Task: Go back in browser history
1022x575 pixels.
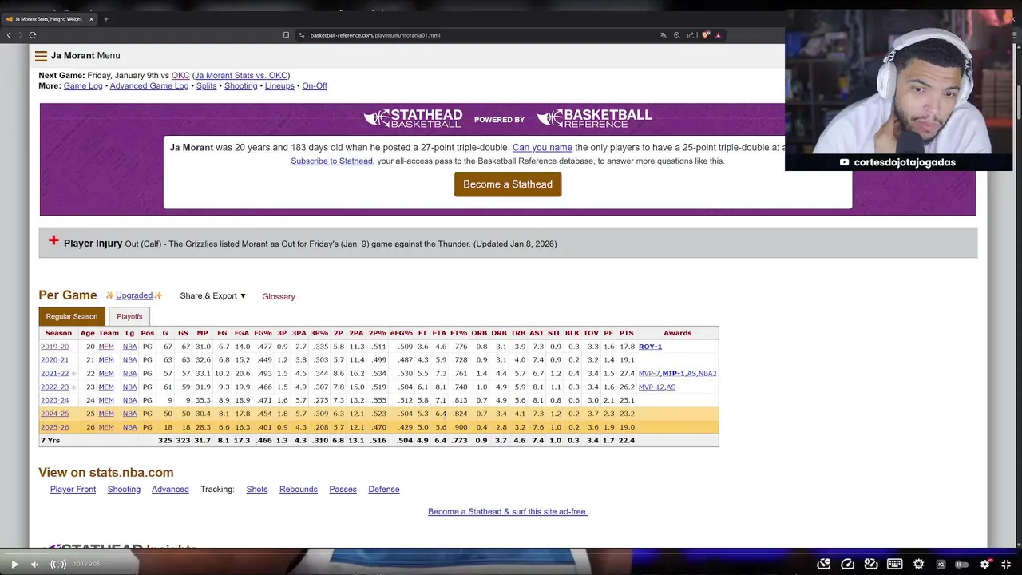Action: [9, 35]
